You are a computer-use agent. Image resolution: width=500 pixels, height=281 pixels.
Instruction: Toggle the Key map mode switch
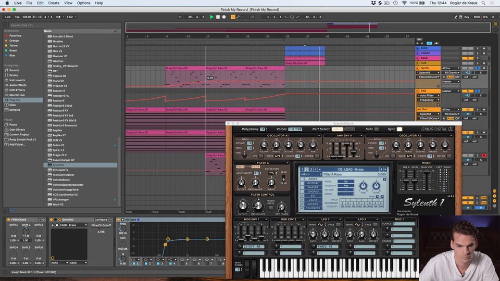click(x=467, y=17)
